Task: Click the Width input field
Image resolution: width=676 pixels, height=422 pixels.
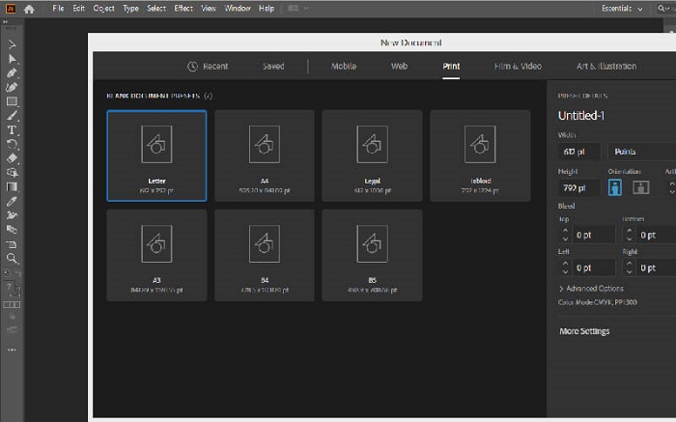Action: pyautogui.click(x=578, y=152)
